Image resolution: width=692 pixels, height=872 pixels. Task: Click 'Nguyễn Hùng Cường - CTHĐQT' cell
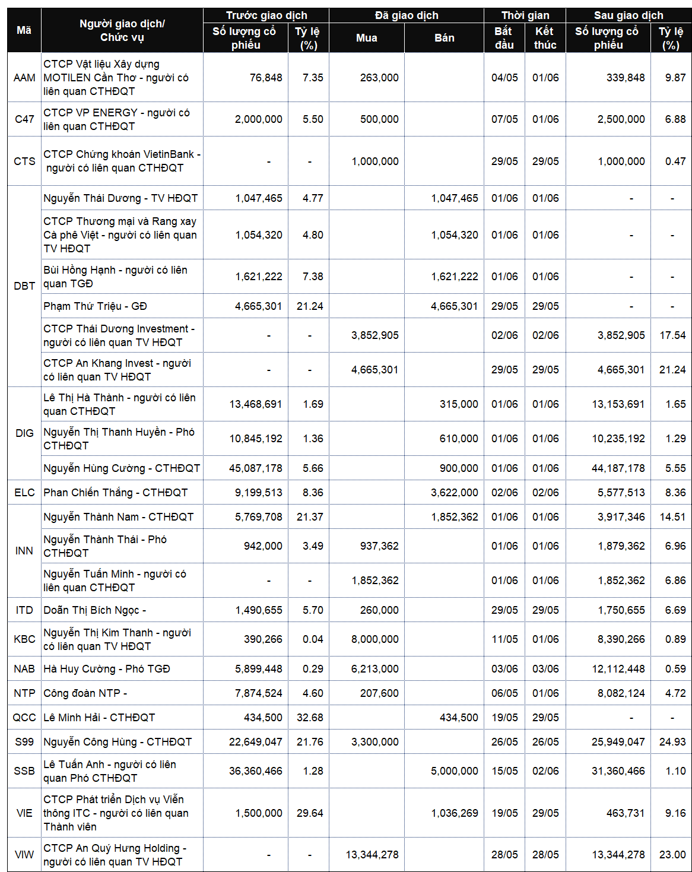click(122, 468)
